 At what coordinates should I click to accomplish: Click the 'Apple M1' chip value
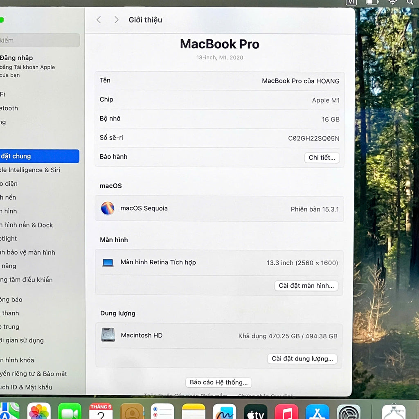click(326, 100)
